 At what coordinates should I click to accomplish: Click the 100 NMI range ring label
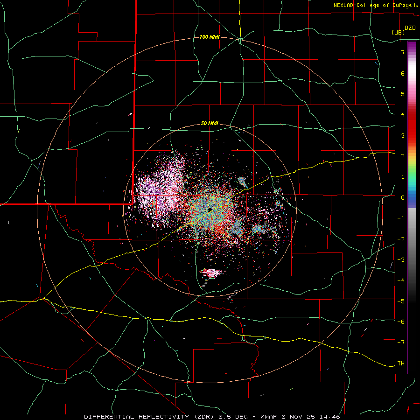tap(210, 37)
